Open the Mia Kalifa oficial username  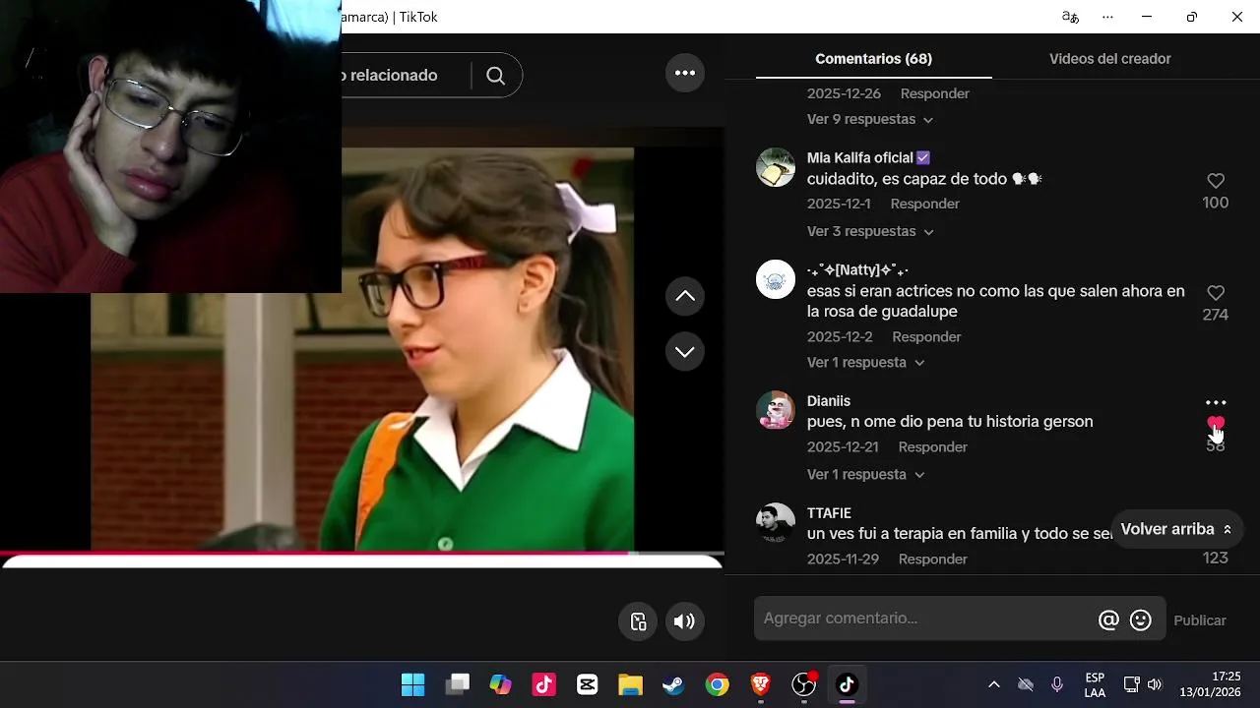click(x=860, y=158)
